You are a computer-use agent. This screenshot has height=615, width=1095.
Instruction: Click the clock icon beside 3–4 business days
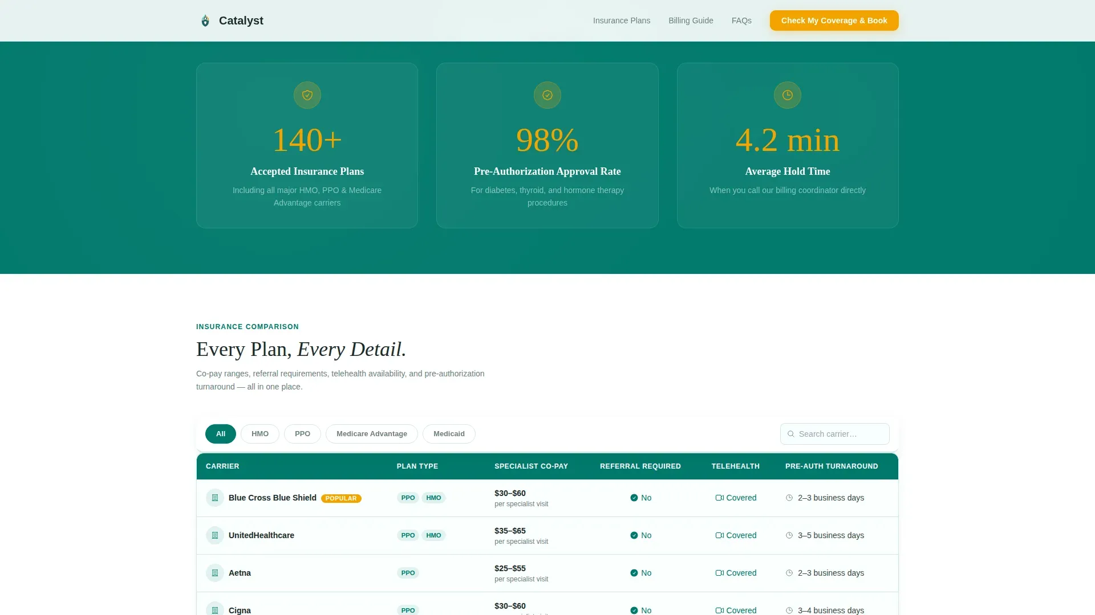(789, 610)
